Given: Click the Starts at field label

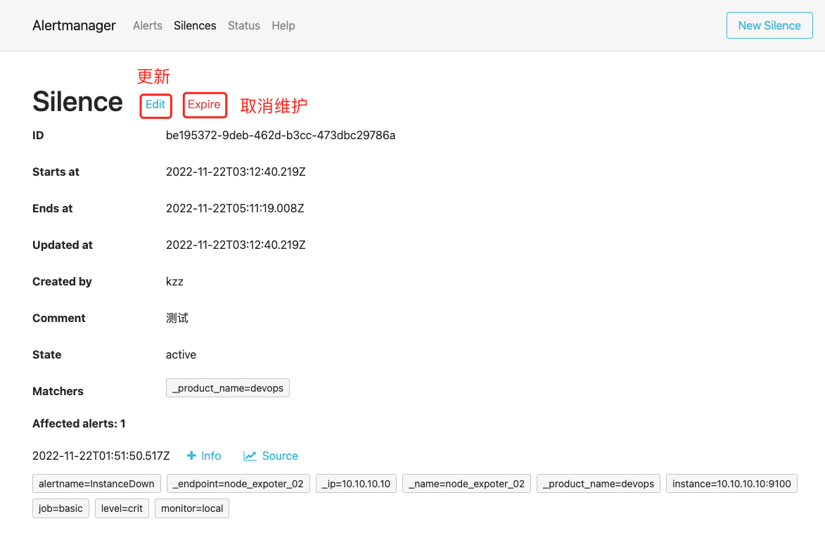Looking at the screenshot, I should tap(56, 172).
